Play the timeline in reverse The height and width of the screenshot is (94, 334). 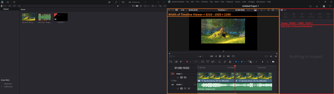point(216,56)
